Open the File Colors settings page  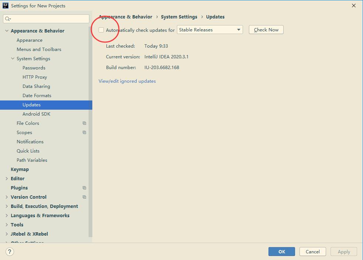pyautogui.click(x=28, y=123)
